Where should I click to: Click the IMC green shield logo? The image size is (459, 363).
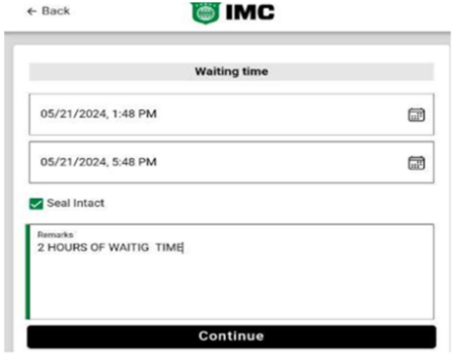[x=206, y=13]
